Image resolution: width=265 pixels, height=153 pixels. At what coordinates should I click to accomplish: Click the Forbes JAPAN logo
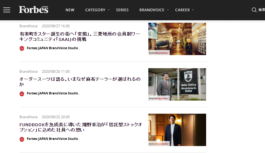click(x=33, y=9)
